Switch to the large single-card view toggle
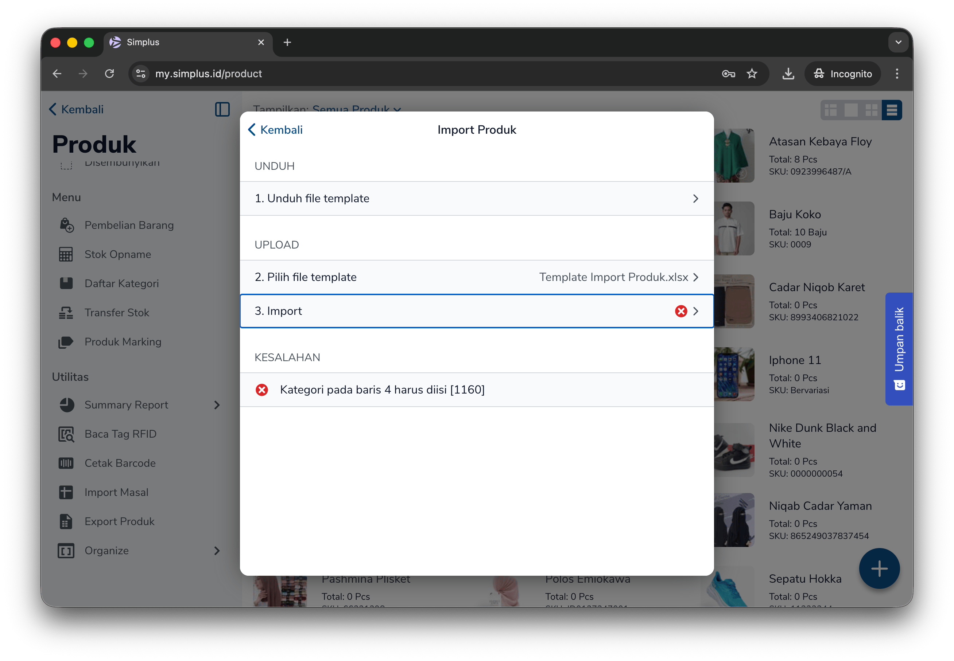954x661 pixels. [x=851, y=110]
